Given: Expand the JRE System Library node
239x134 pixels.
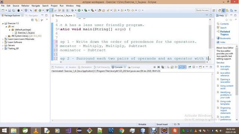Looking at the screenshot, I should [6, 36].
